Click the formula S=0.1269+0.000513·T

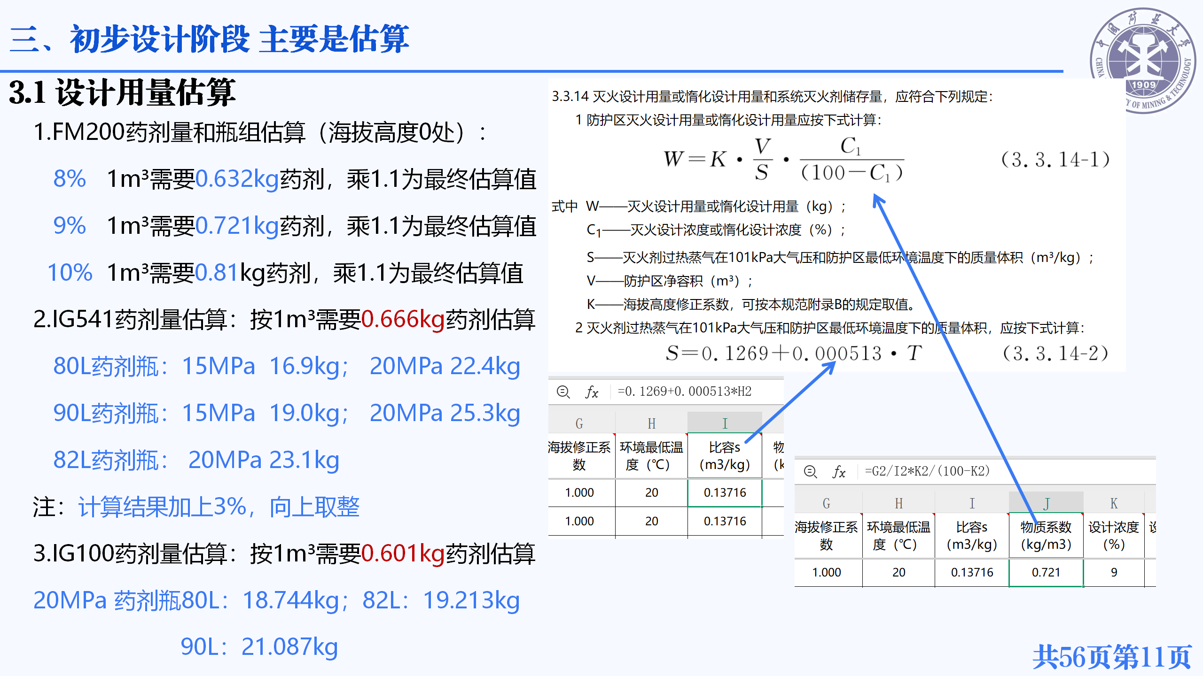pyautogui.click(x=794, y=353)
